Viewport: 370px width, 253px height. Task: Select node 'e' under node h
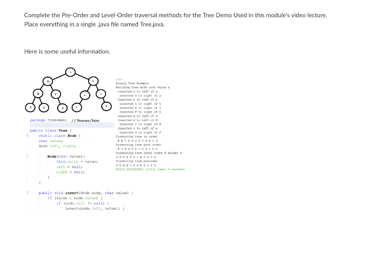point(85,95)
